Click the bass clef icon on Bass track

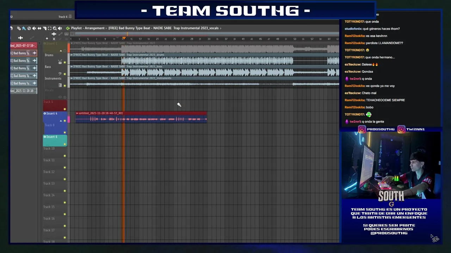[x=60, y=74]
